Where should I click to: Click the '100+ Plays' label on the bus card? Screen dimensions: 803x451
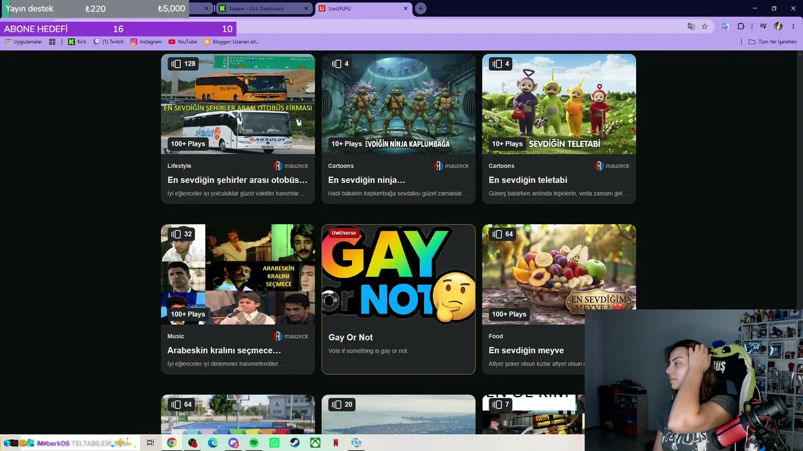coord(188,144)
